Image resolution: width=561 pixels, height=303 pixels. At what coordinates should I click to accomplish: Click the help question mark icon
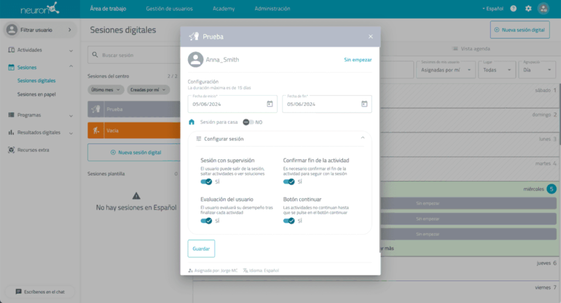513,9
